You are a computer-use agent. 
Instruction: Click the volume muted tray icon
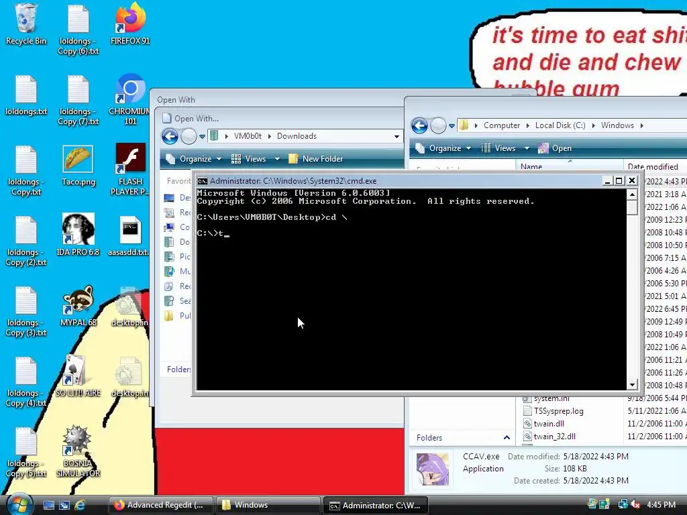click(635, 504)
